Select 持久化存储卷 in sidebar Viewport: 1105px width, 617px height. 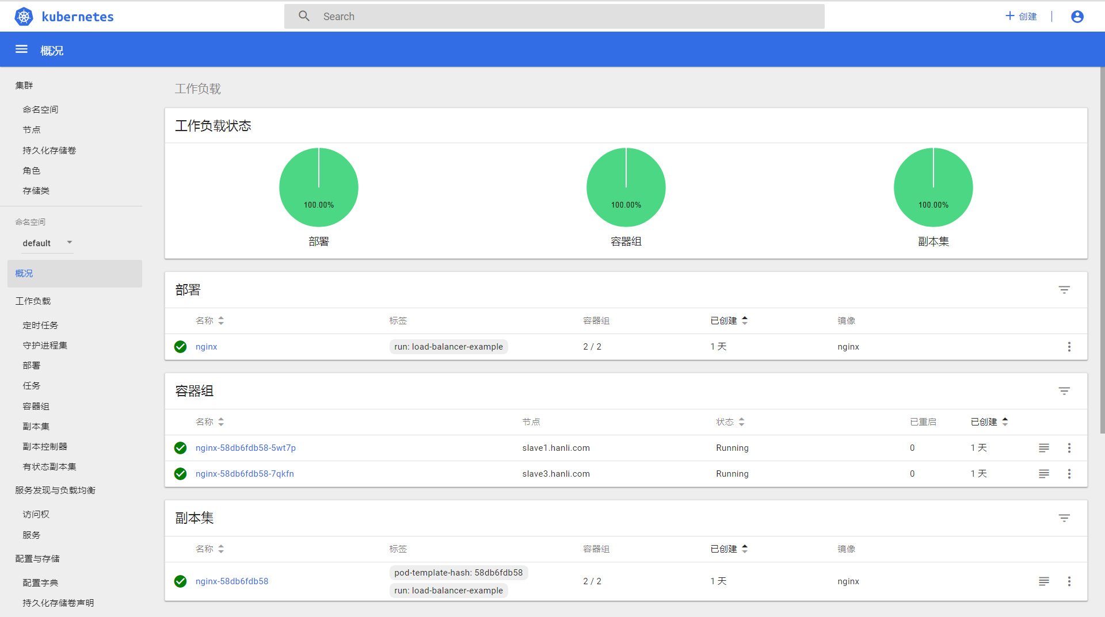coord(49,151)
